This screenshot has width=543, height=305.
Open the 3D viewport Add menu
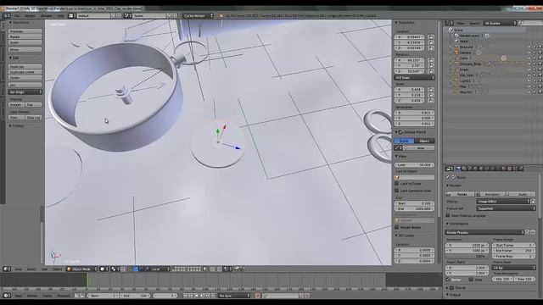(x=44, y=269)
